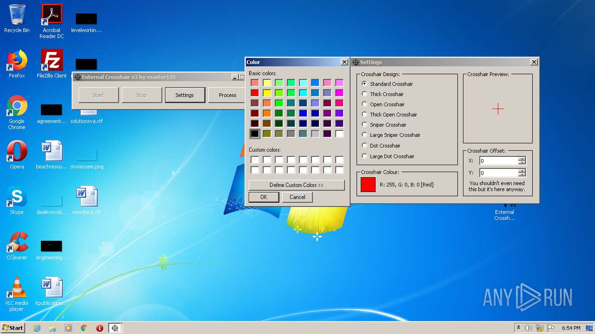595x334 pixels.
Task: Select Large Dot Crosshair option
Action: click(x=388, y=156)
